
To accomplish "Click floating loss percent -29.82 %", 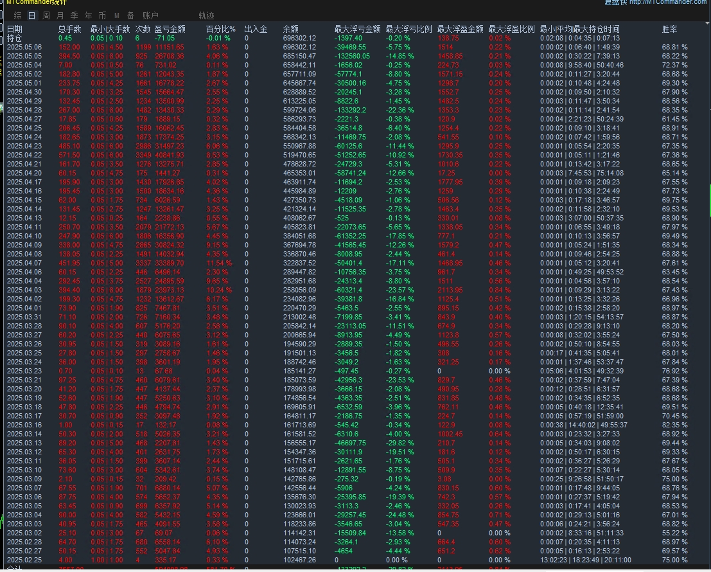I will tap(399, 443).
